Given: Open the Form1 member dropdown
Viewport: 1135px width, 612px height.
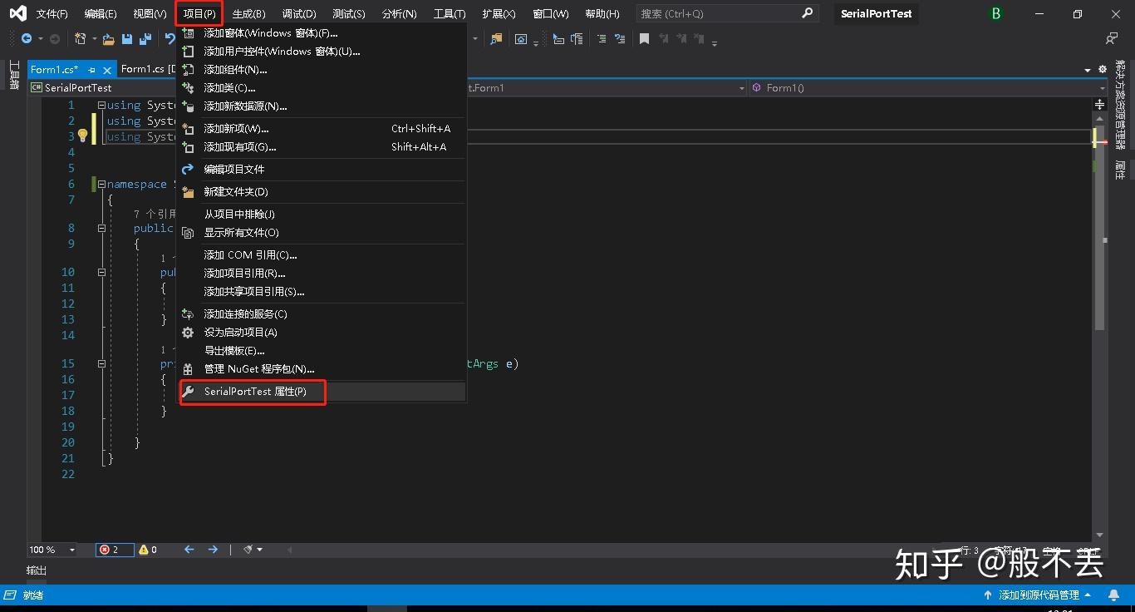Looking at the screenshot, I should tap(922, 87).
